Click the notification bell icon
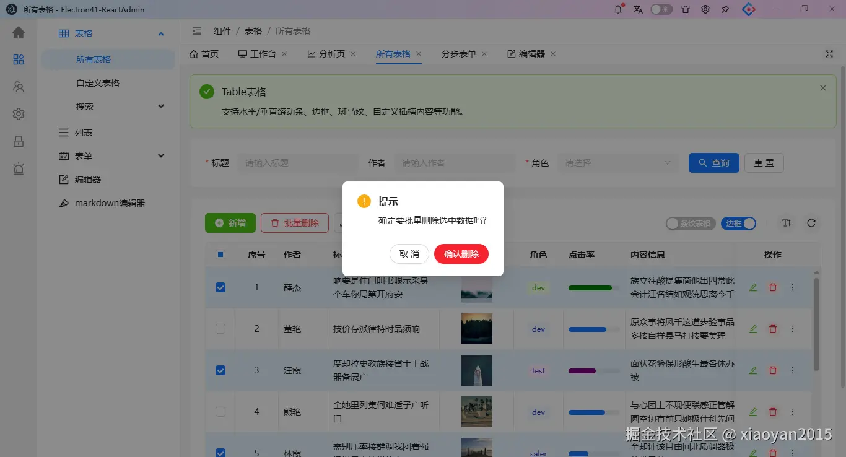Image resolution: width=846 pixels, height=457 pixels. click(x=618, y=9)
